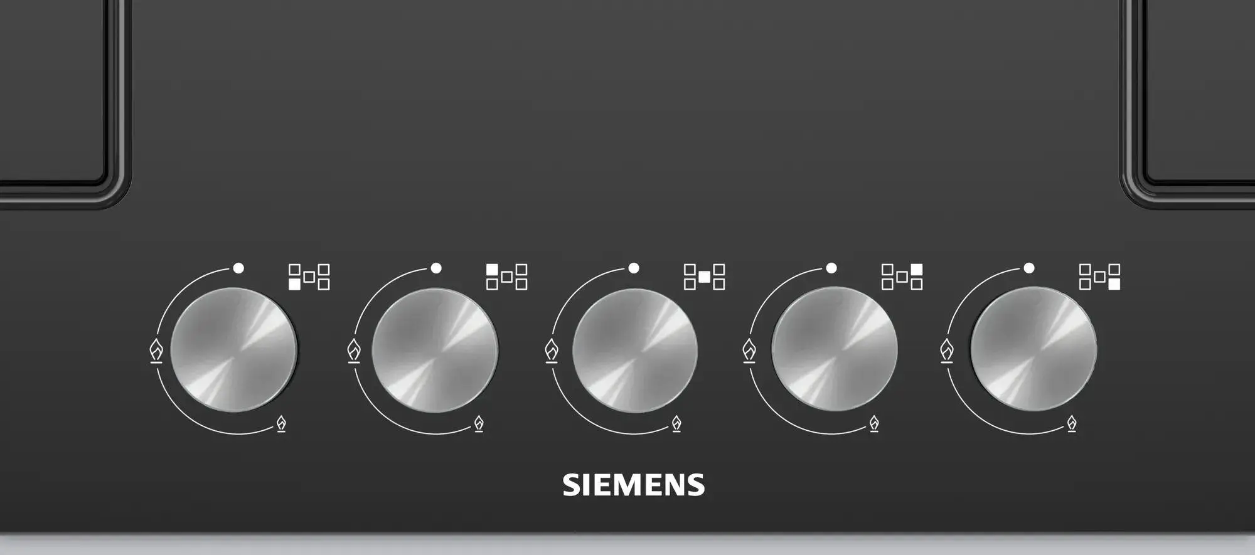Click the off-position dot above rightmost knob
The image size is (1255, 555).
(x=1029, y=268)
